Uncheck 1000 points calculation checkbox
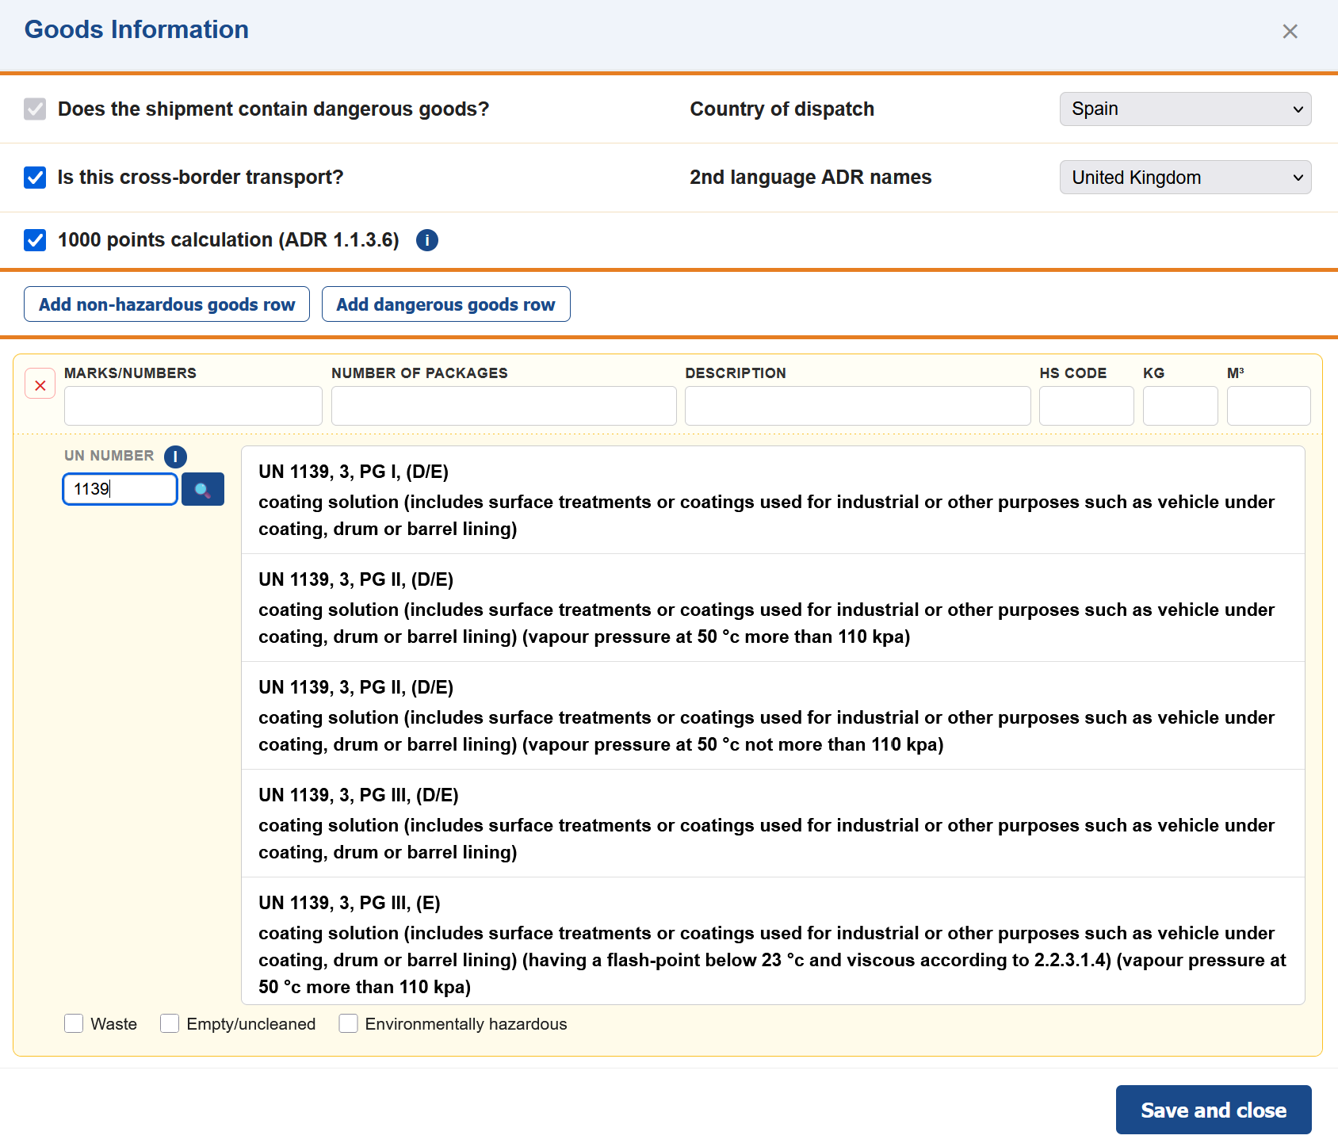Image resolution: width=1338 pixels, height=1143 pixels. (35, 240)
